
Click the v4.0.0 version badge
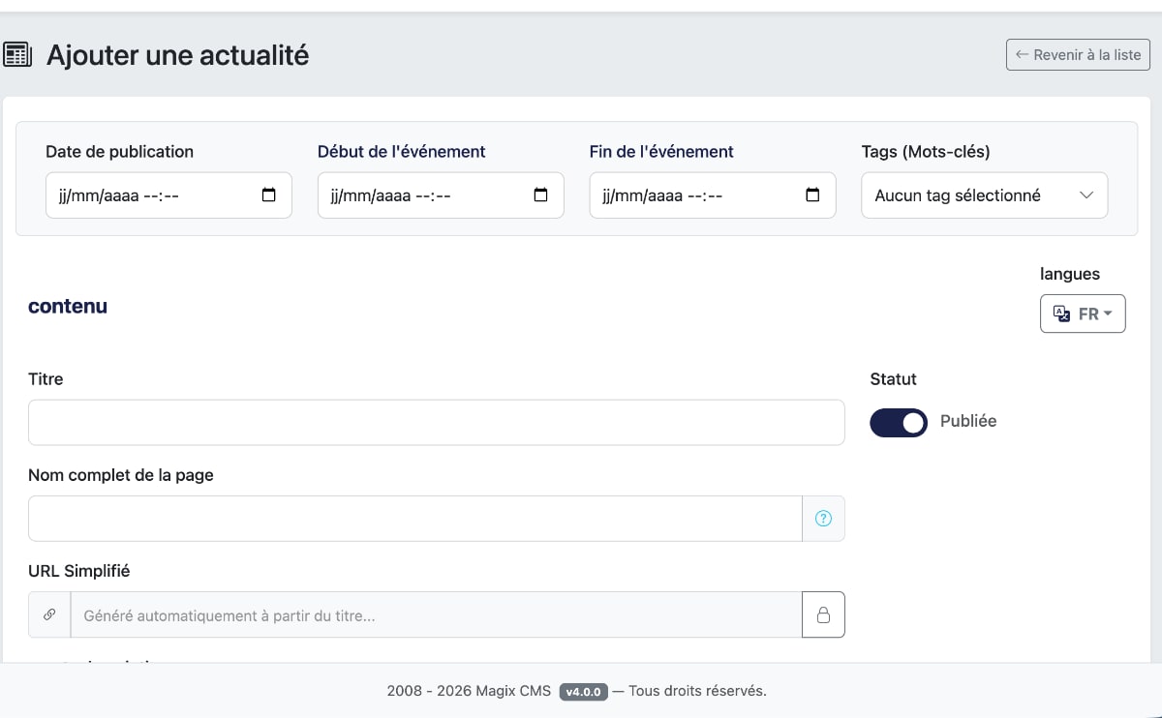tap(584, 691)
